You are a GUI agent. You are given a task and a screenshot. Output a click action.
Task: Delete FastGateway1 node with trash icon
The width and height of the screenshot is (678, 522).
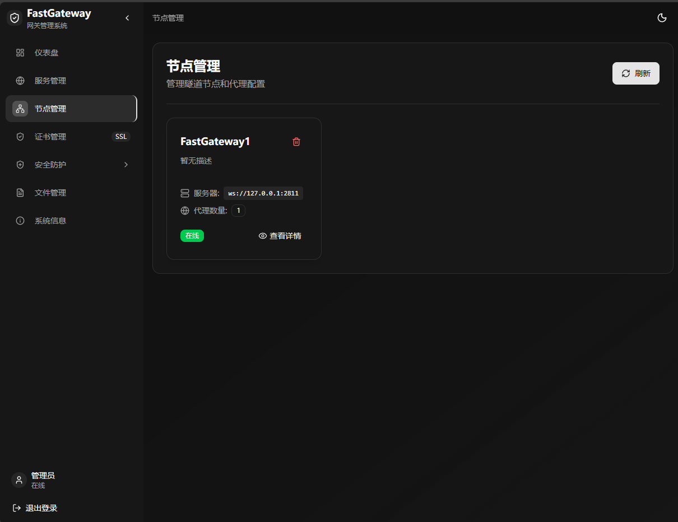tap(296, 142)
